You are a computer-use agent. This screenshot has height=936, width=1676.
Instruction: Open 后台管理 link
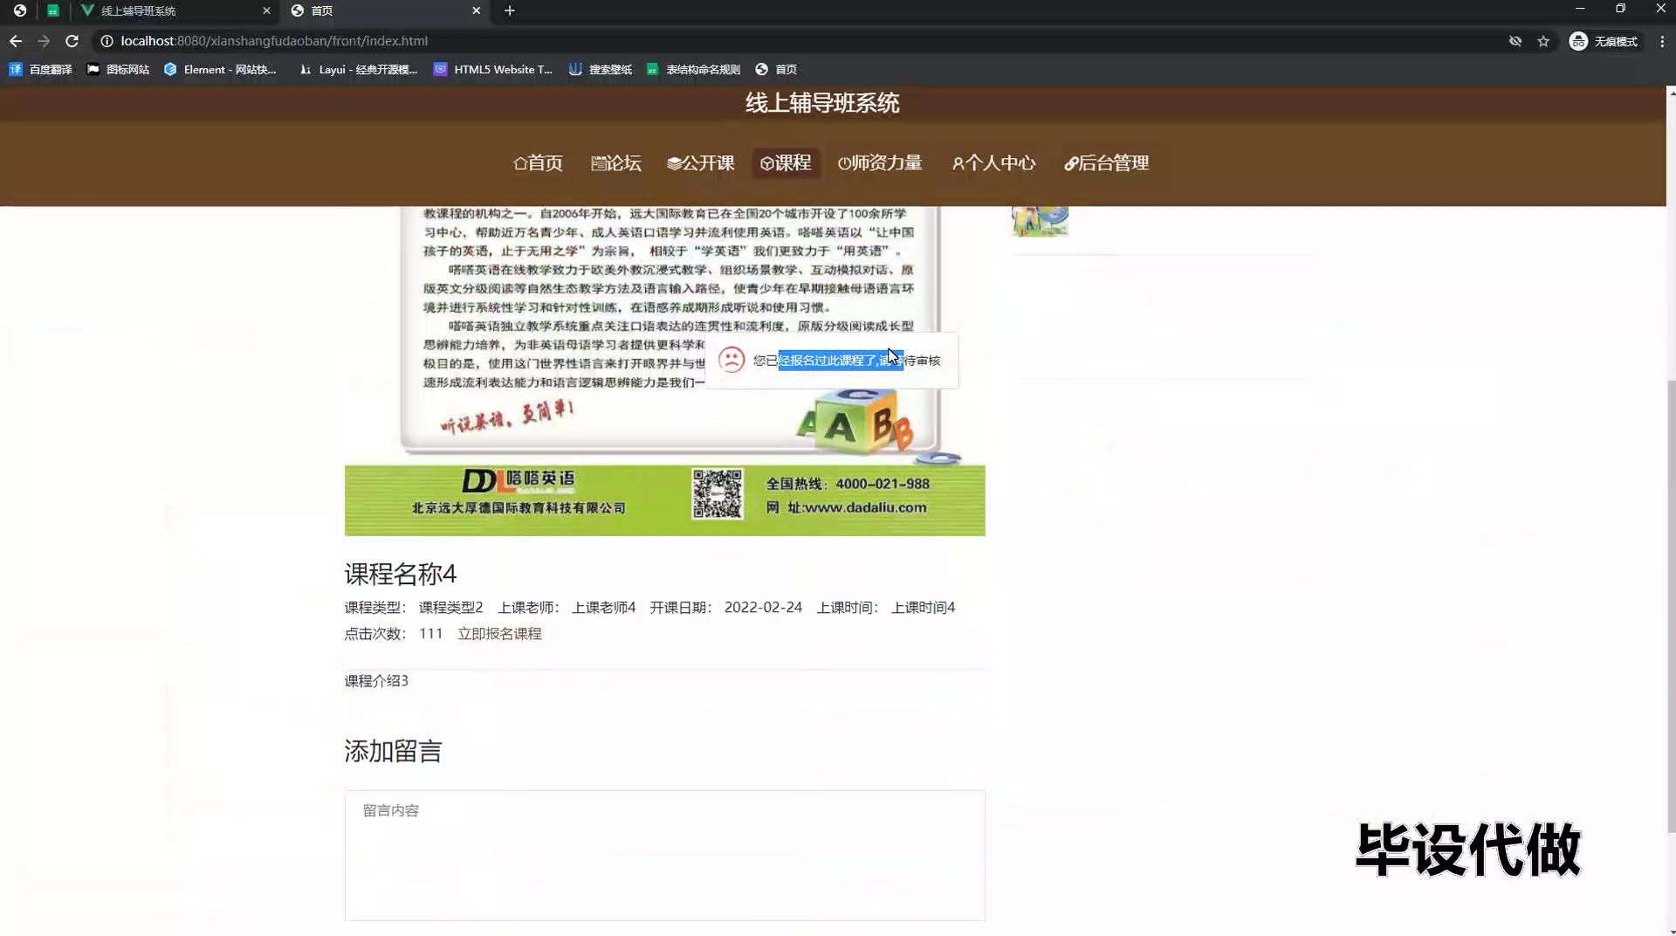[x=1107, y=163]
